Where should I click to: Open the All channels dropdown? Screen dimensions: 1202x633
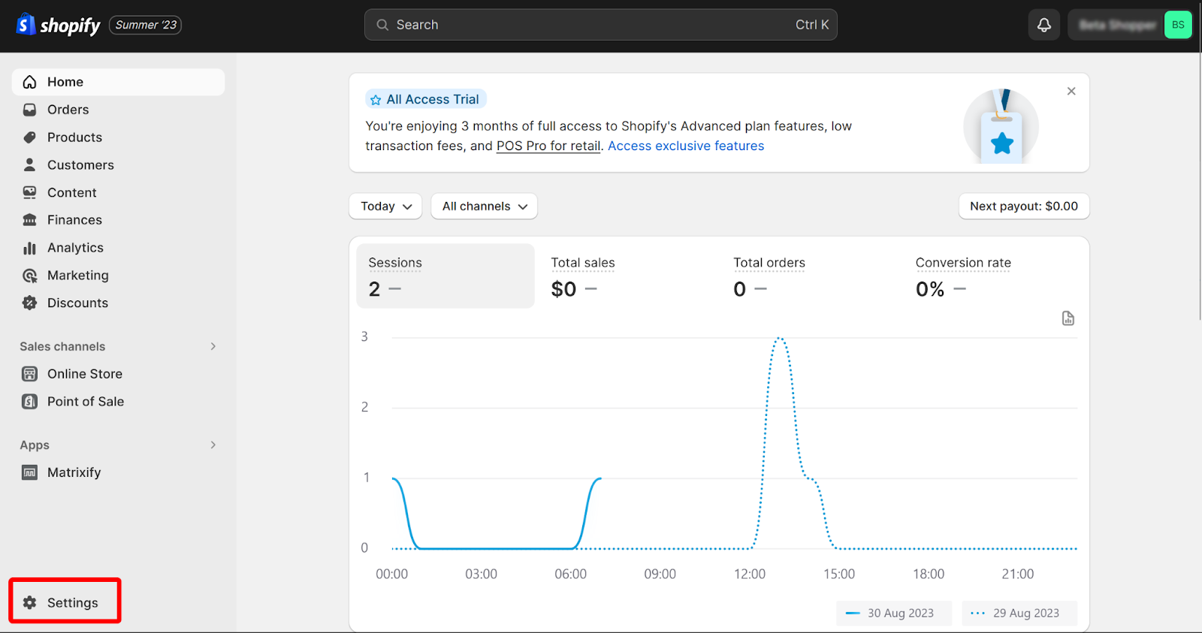click(485, 206)
